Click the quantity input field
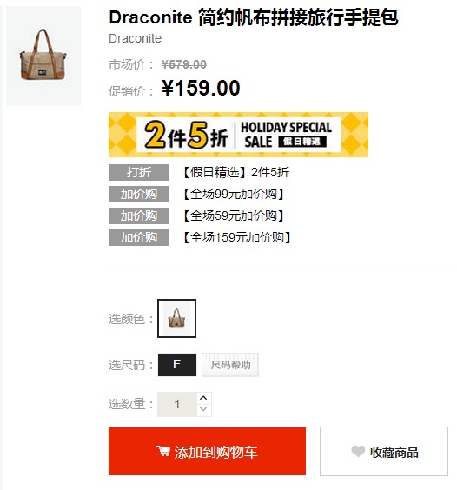Image resolution: width=457 pixels, height=490 pixels. pyautogui.click(x=177, y=404)
